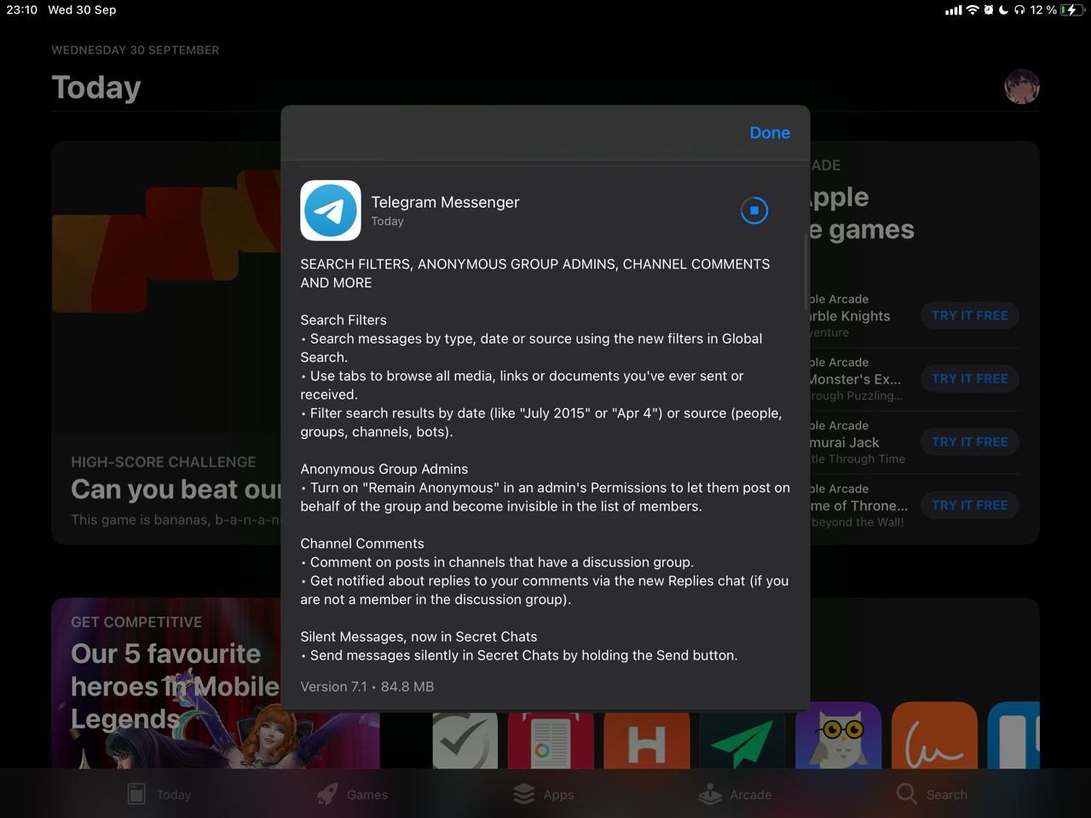Tap the Apps stack icon

523,793
